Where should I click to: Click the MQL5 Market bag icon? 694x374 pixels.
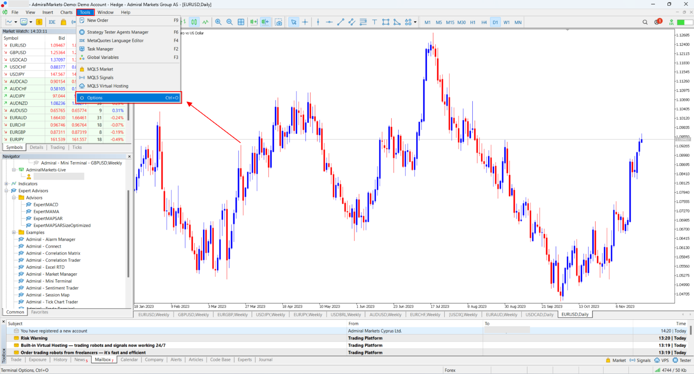click(63, 22)
